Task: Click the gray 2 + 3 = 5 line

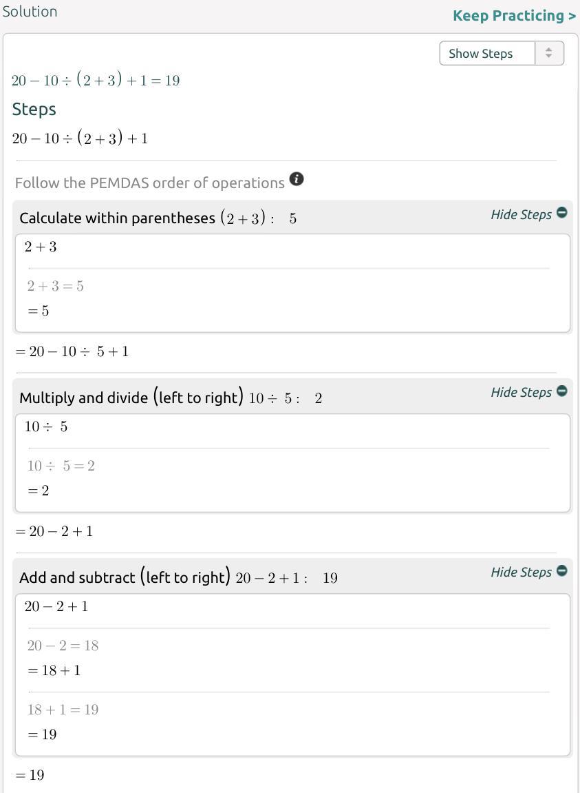Action: click(56, 286)
